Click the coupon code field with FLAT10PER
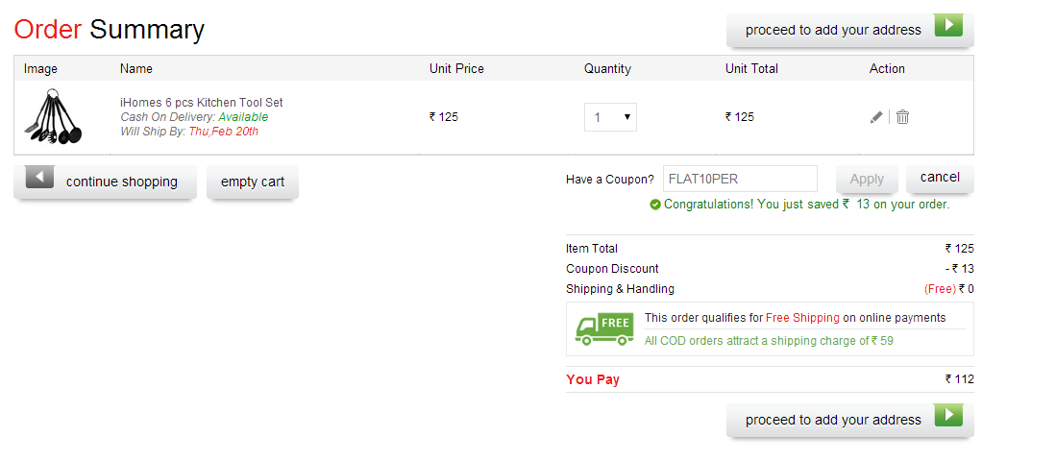1056x461 pixels. 740,179
